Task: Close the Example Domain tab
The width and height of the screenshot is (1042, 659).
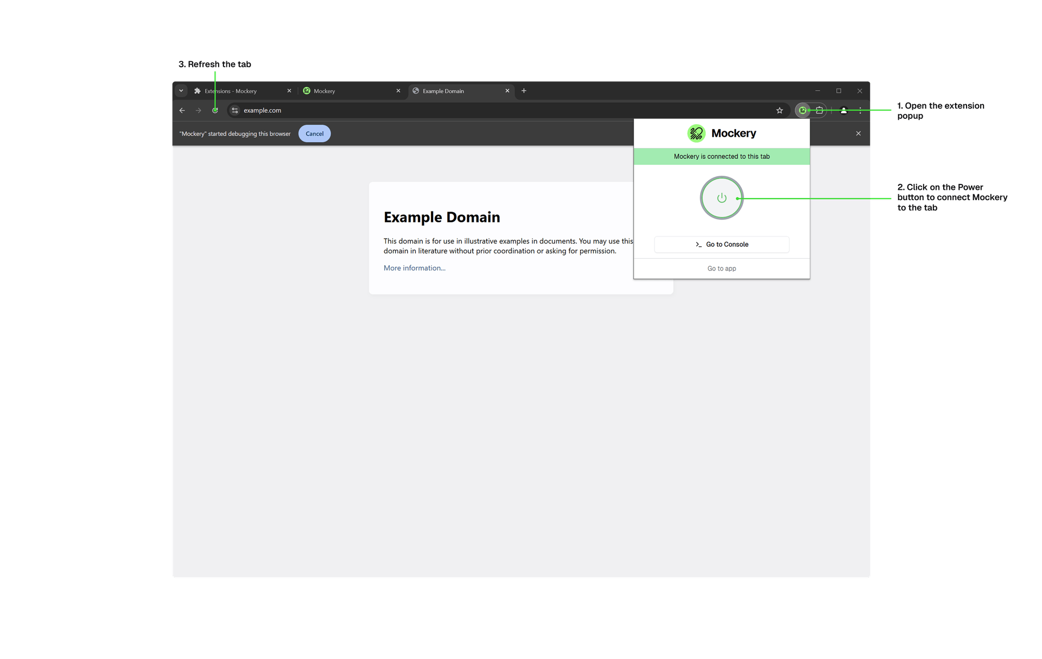Action: 507,91
